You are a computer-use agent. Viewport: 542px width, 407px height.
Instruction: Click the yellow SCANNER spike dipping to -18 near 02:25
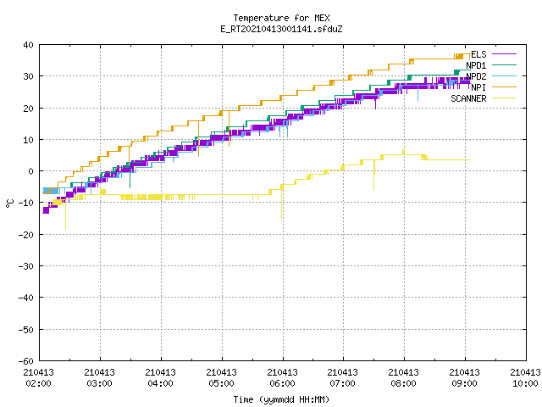click(65, 215)
